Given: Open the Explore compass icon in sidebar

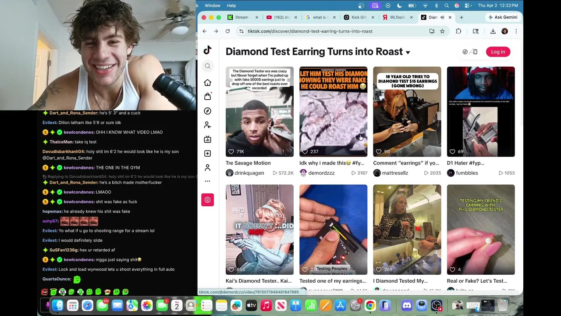Looking at the screenshot, I should click(207, 111).
